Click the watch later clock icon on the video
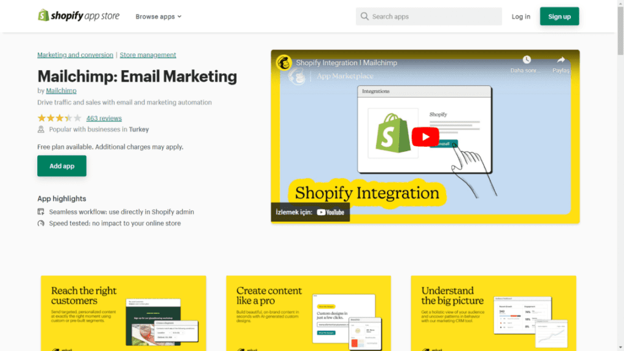Viewport: 624px width, 351px height. pyautogui.click(x=527, y=60)
